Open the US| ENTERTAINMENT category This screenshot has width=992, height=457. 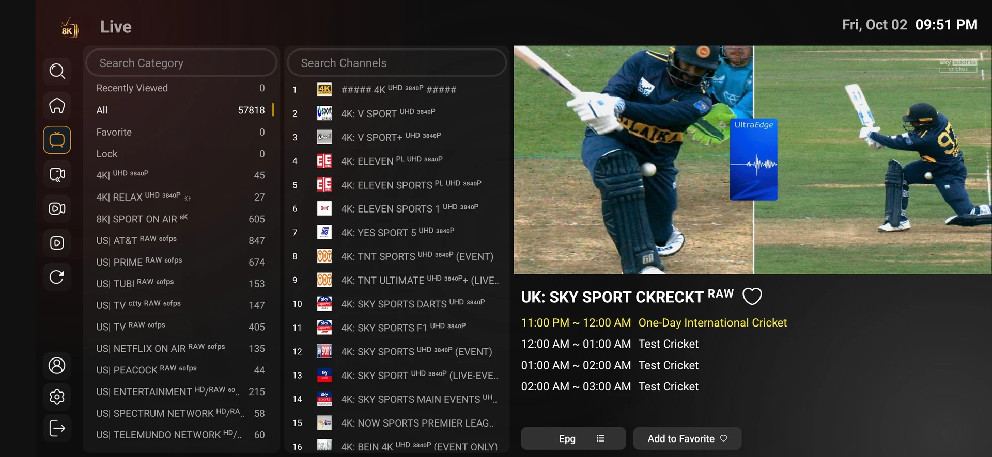coord(180,391)
